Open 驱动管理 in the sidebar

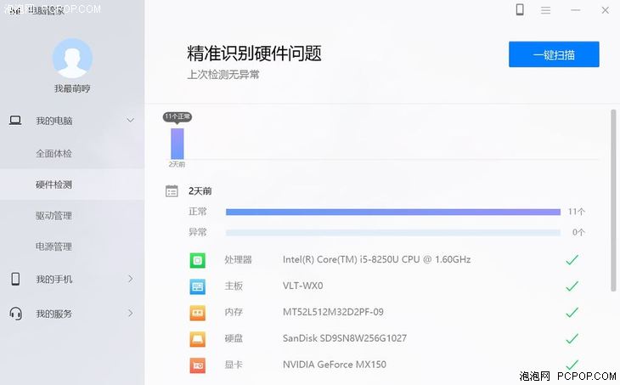(54, 216)
